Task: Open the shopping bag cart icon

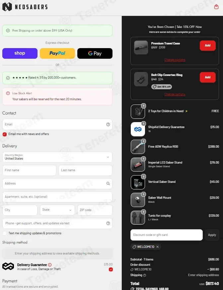Action: point(216,7)
